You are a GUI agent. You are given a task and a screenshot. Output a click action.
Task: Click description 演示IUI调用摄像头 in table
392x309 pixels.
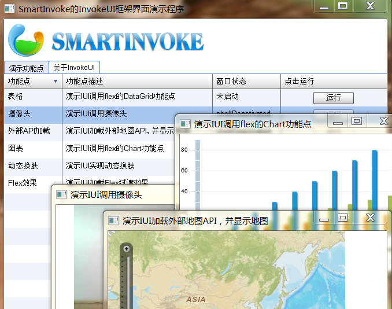(x=96, y=113)
